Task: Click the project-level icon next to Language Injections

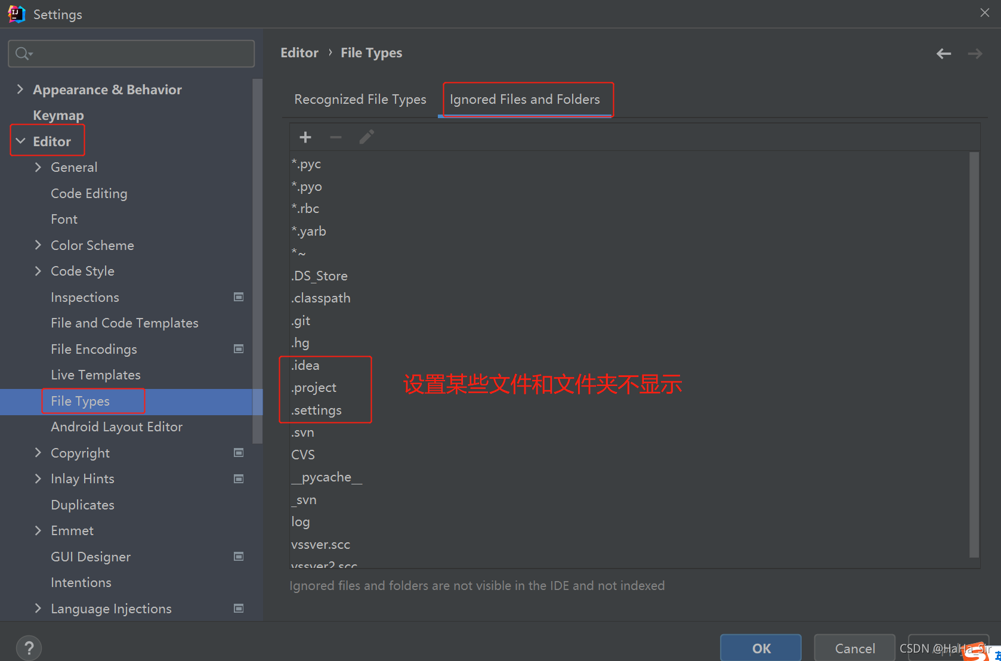Action: click(x=239, y=609)
